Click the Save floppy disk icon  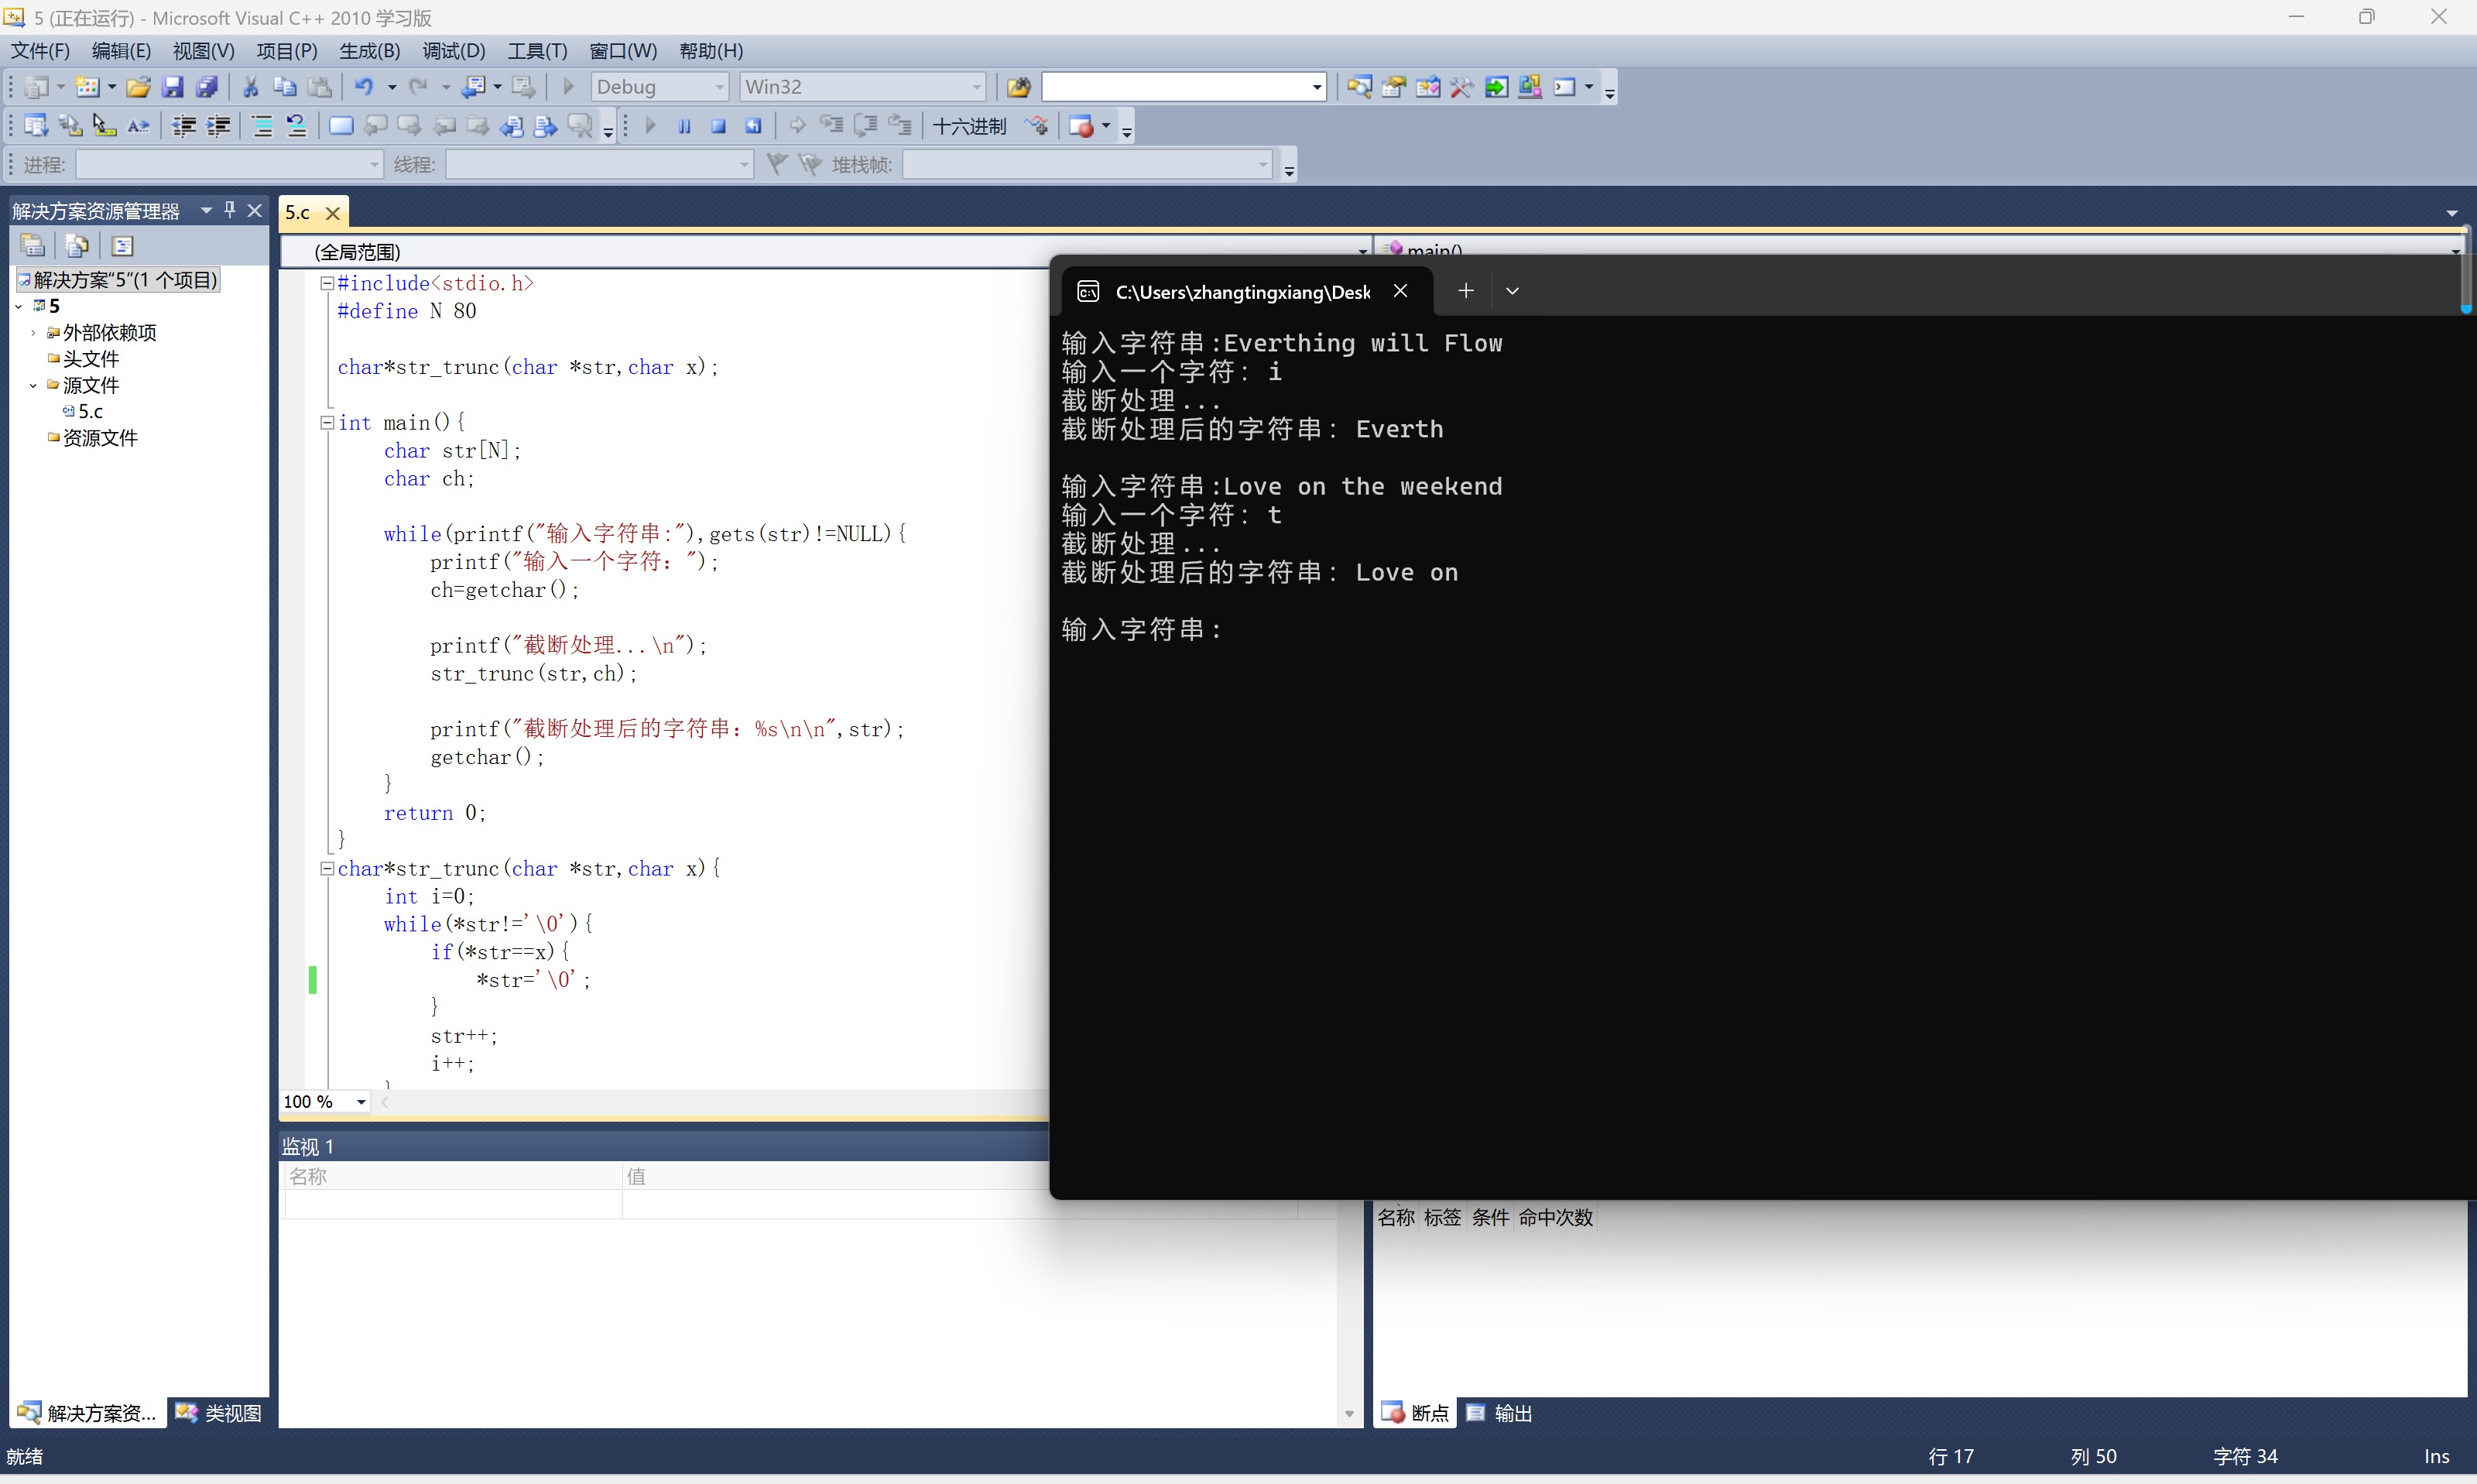tap(173, 87)
